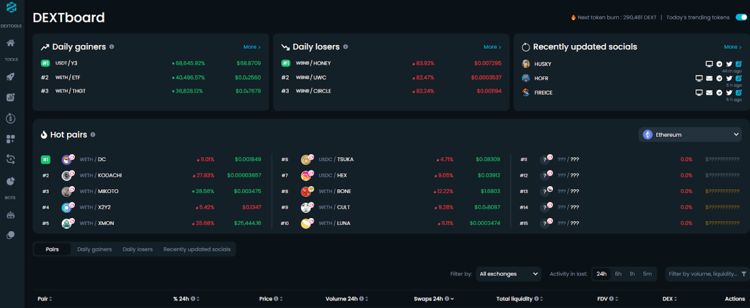Sort table by Pair column
This screenshot has height=308, width=750.
45,299
